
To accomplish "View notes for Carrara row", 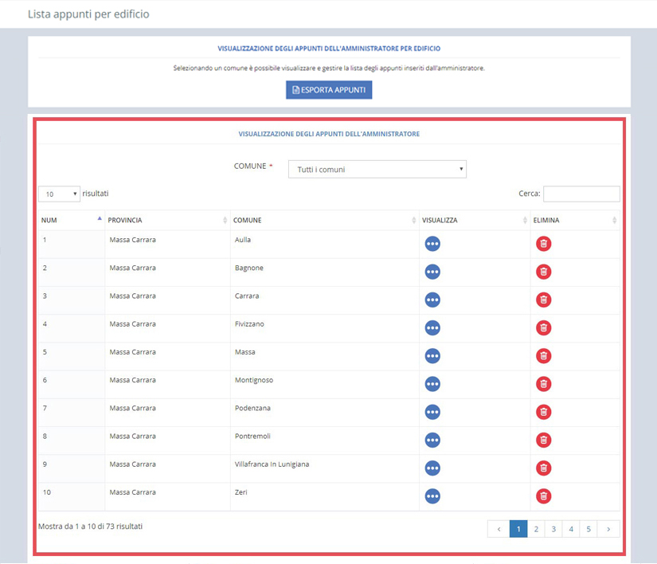I will pos(432,300).
